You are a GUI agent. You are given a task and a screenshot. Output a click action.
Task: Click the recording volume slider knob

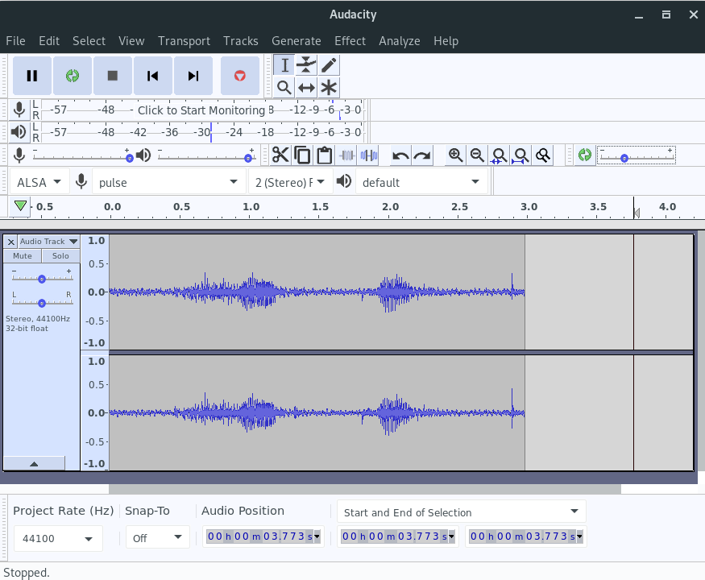point(130,158)
